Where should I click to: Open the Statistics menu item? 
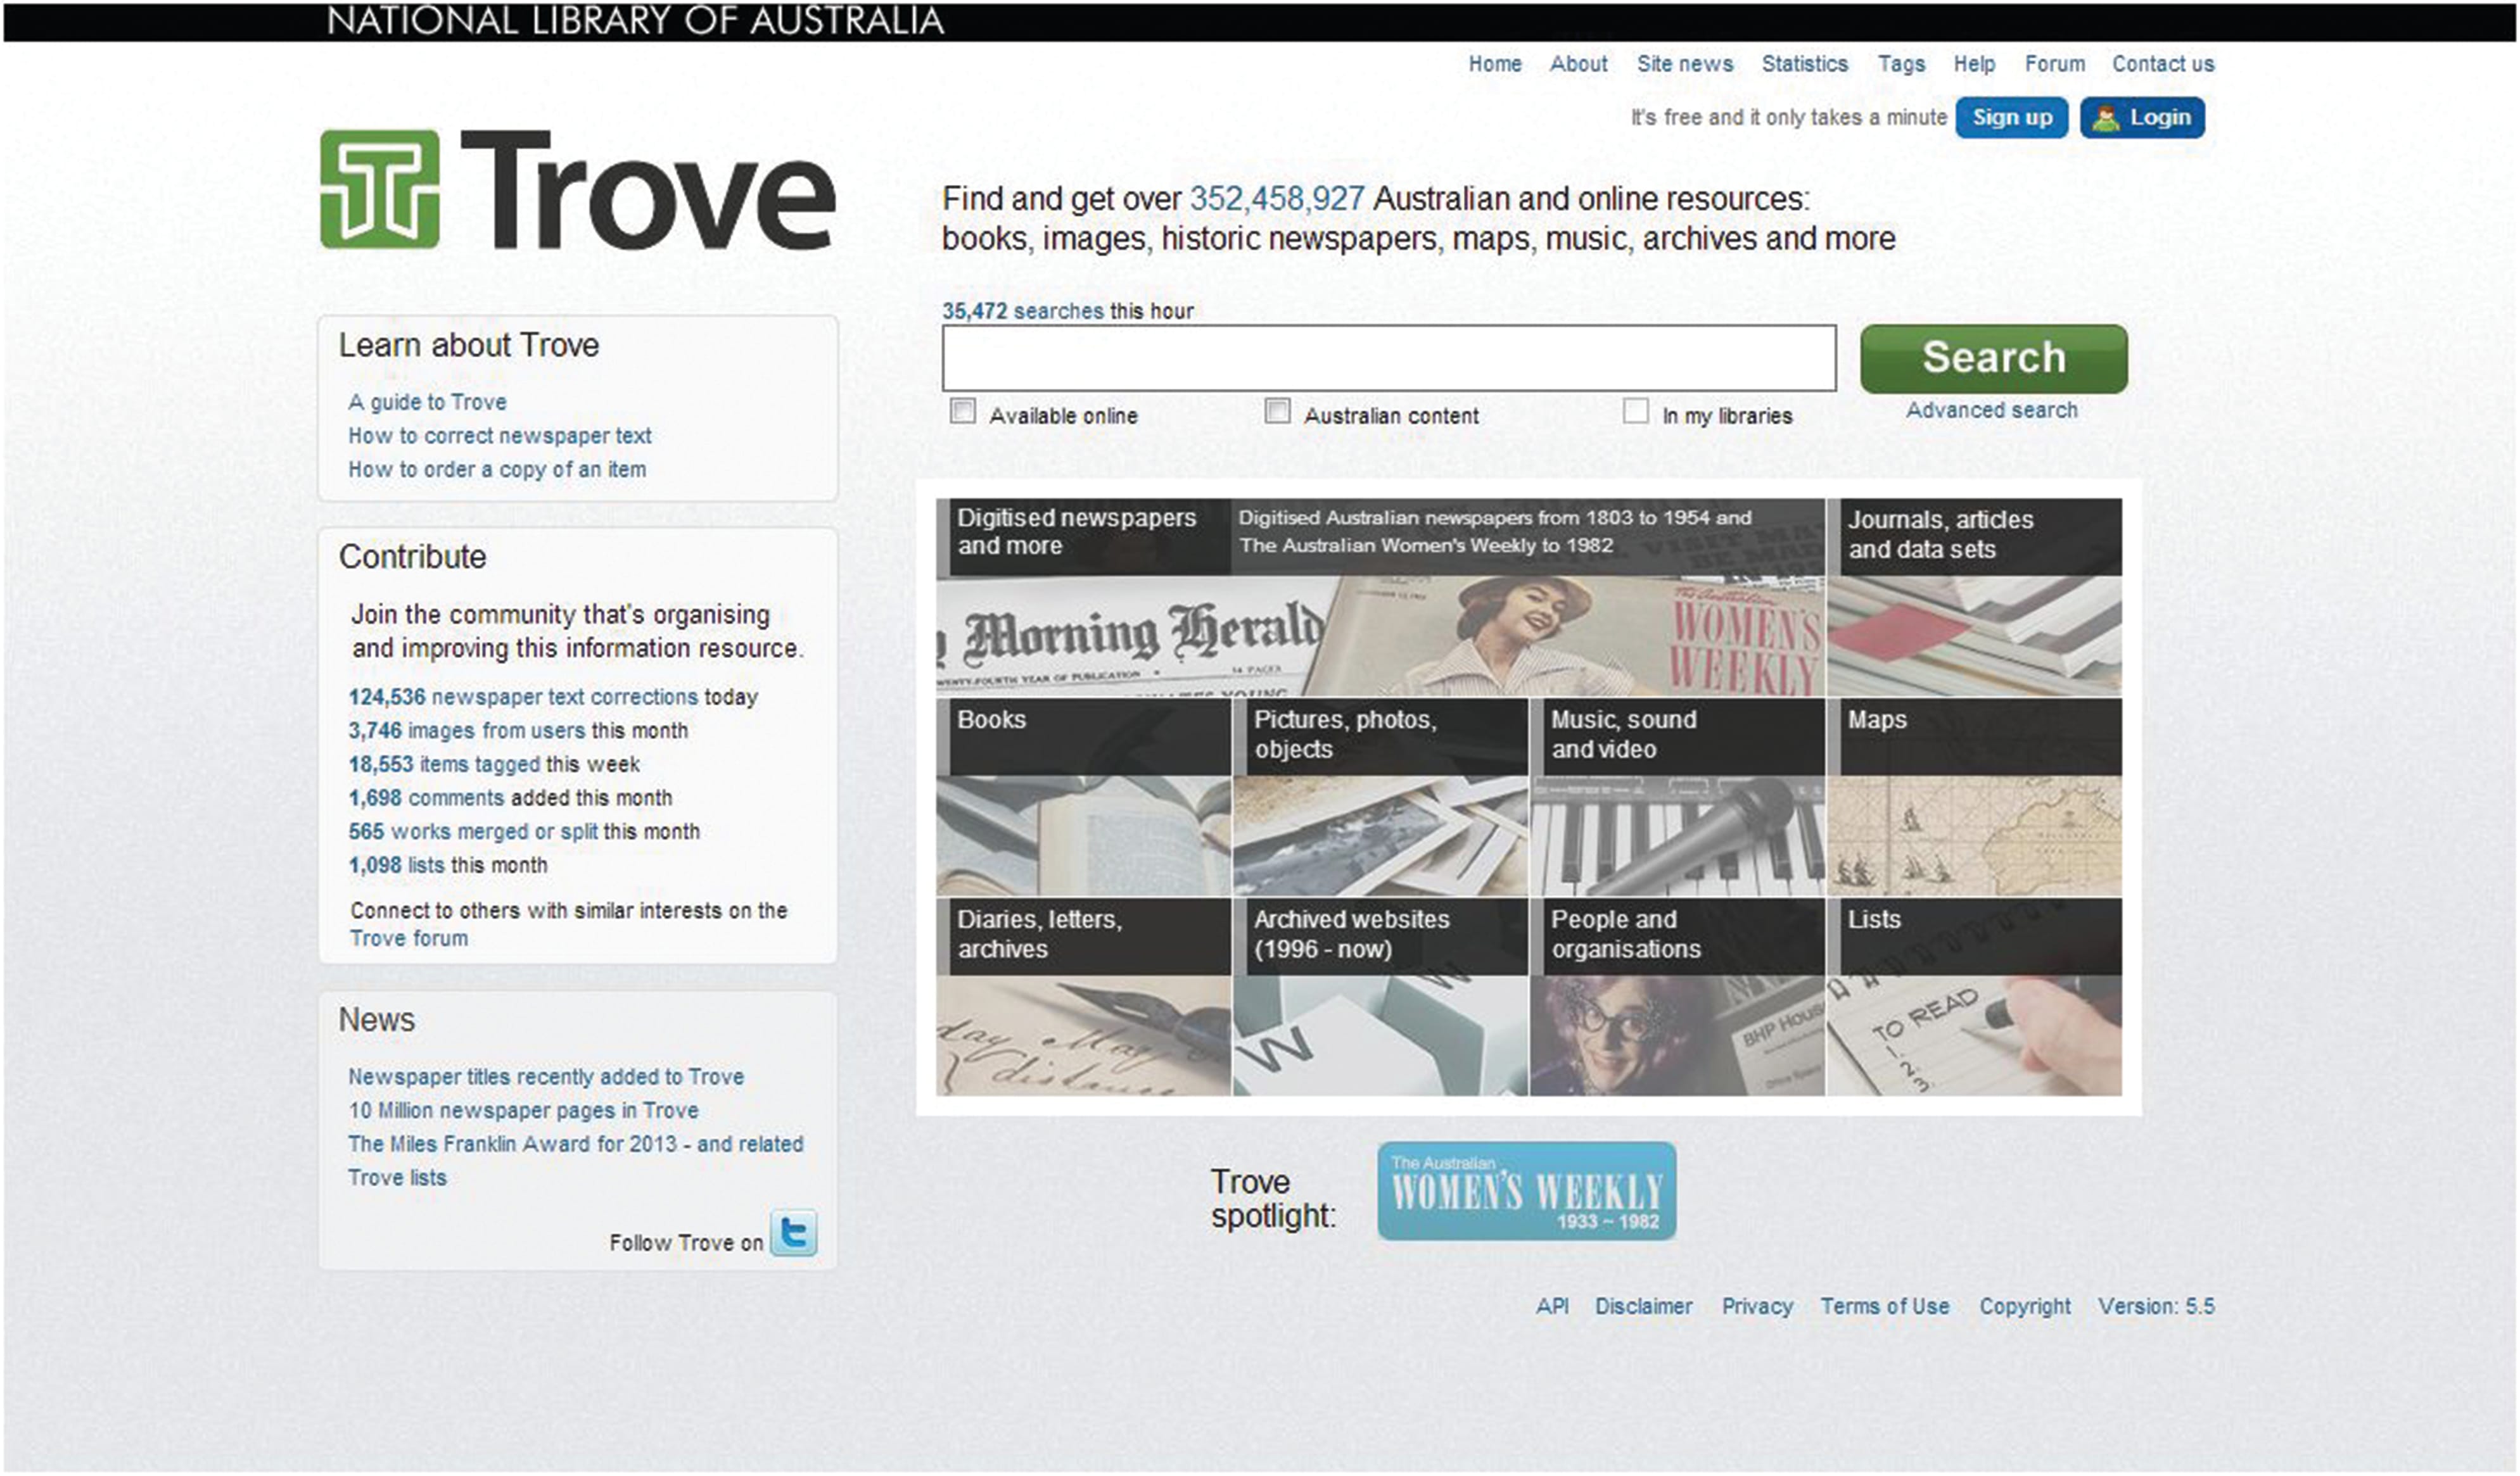1805,63
